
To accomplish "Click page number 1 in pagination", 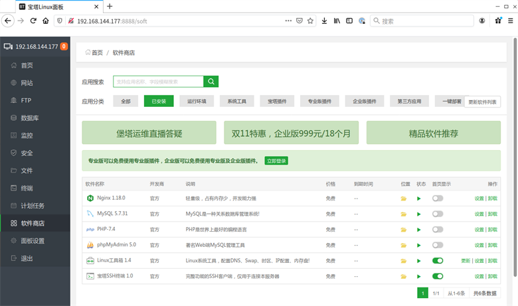I will click(x=422, y=293).
